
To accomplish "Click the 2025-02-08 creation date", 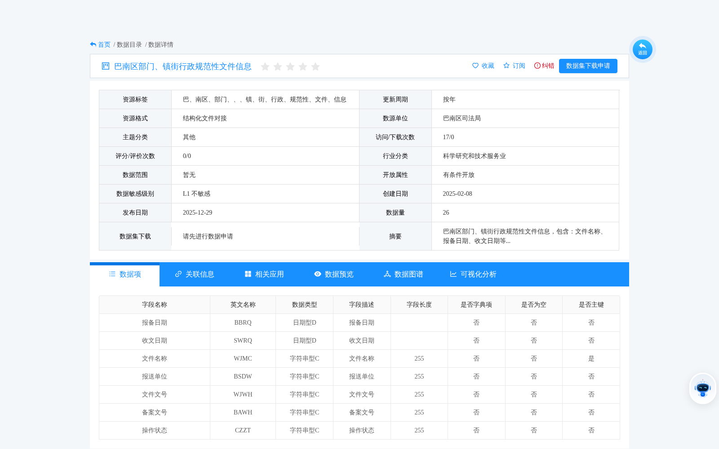I will [x=457, y=194].
